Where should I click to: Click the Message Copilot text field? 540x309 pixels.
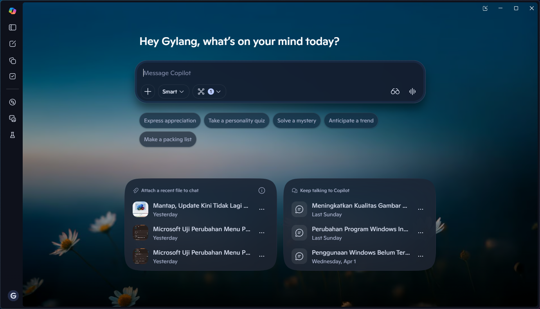click(274, 73)
